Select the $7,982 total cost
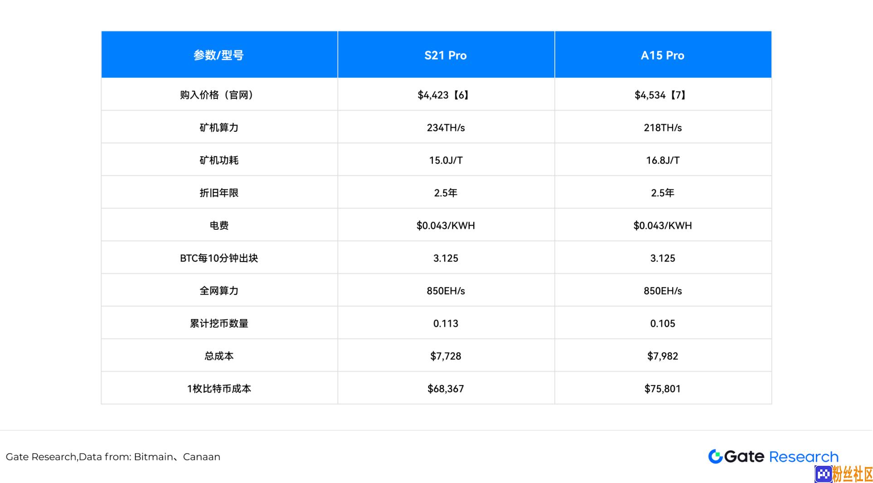 coord(663,356)
